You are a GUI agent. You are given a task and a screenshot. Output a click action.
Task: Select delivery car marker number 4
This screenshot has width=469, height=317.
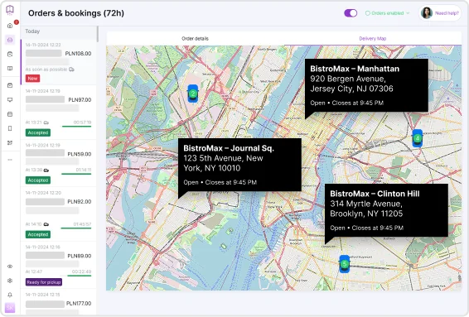click(418, 138)
